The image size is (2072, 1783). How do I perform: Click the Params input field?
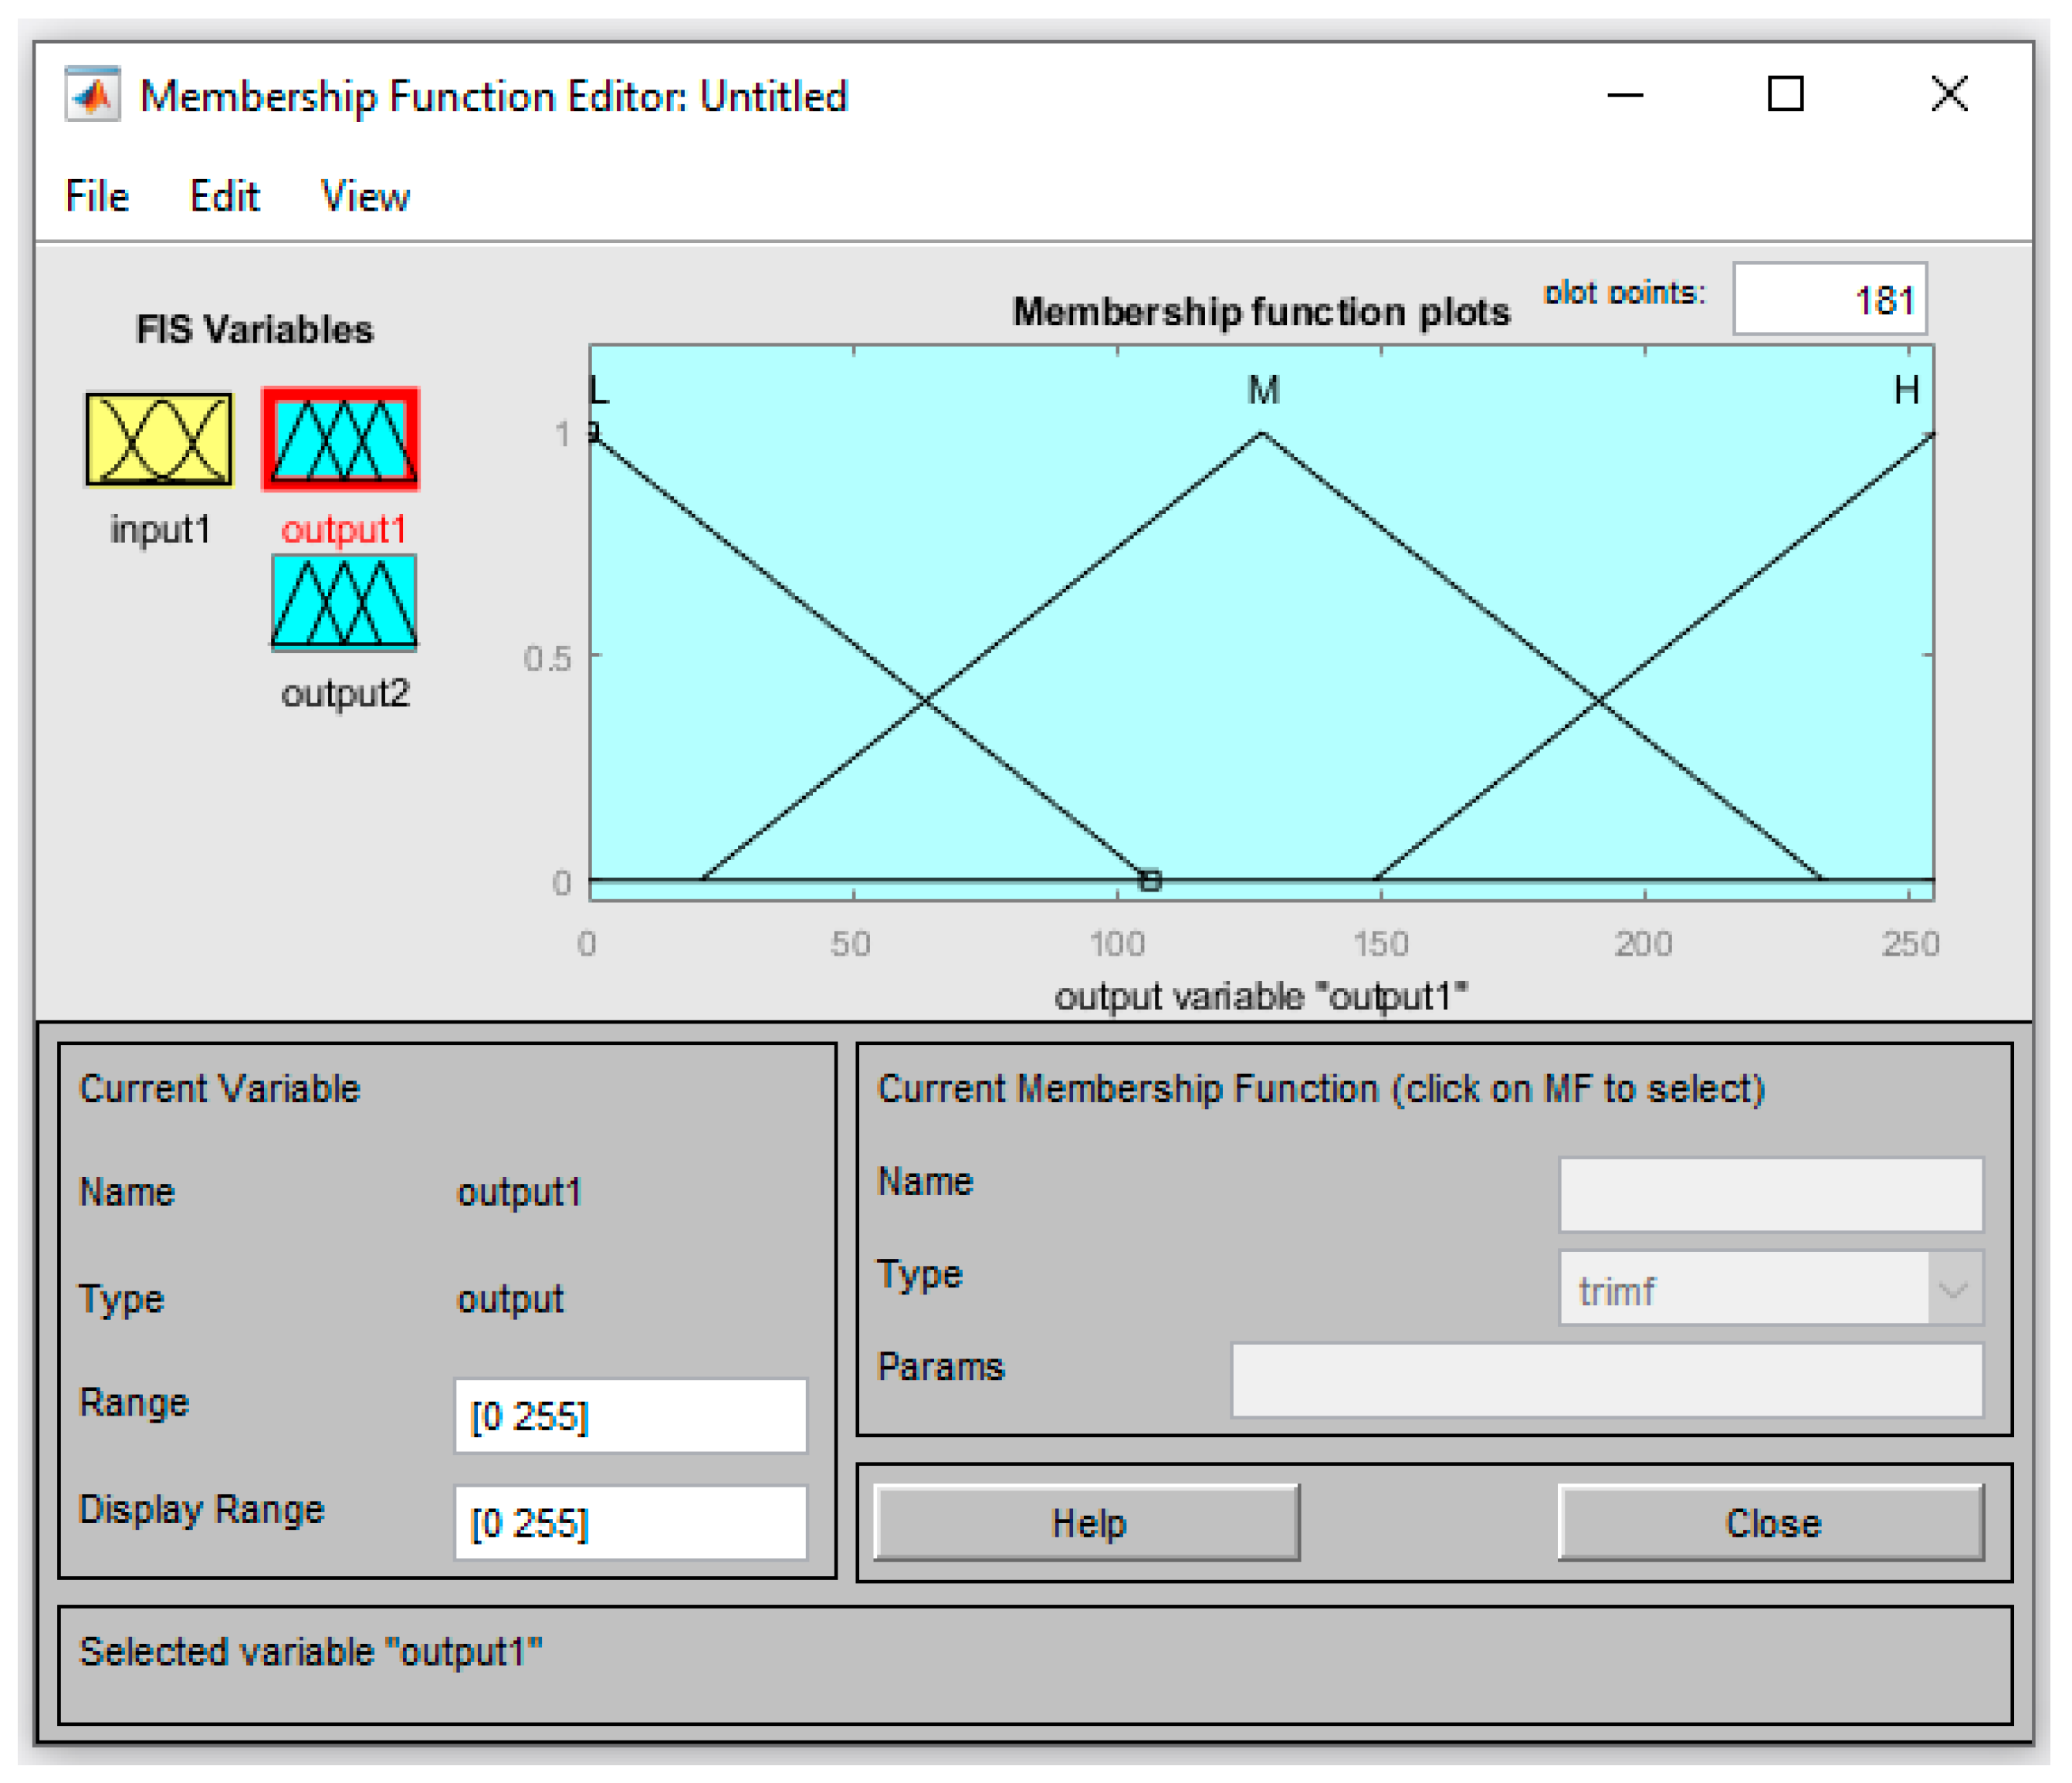(1606, 1380)
